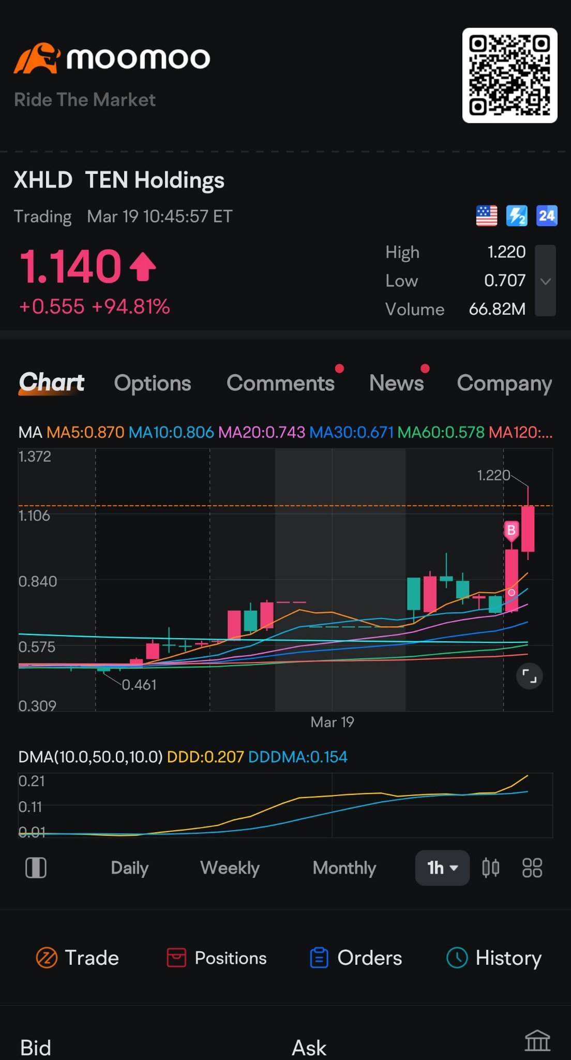Switch to the News tab
The height and width of the screenshot is (1060, 571).
[x=397, y=384]
